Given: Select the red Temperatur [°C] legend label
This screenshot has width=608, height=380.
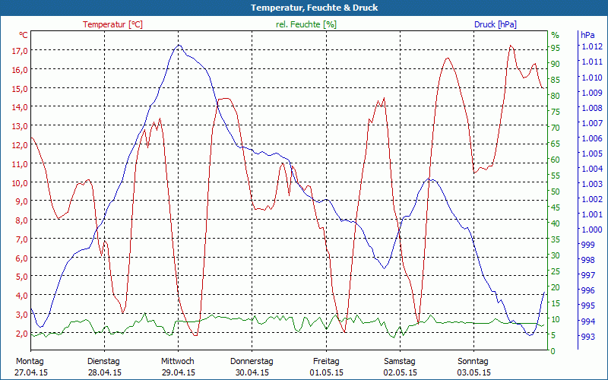Looking at the screenshot, I should click(112, 24).
